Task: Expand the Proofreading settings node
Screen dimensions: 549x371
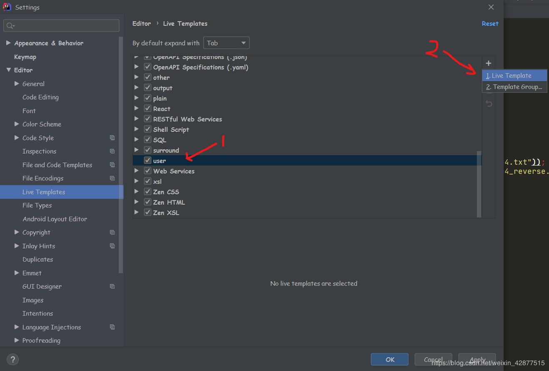Action: (x=17, y=340)
